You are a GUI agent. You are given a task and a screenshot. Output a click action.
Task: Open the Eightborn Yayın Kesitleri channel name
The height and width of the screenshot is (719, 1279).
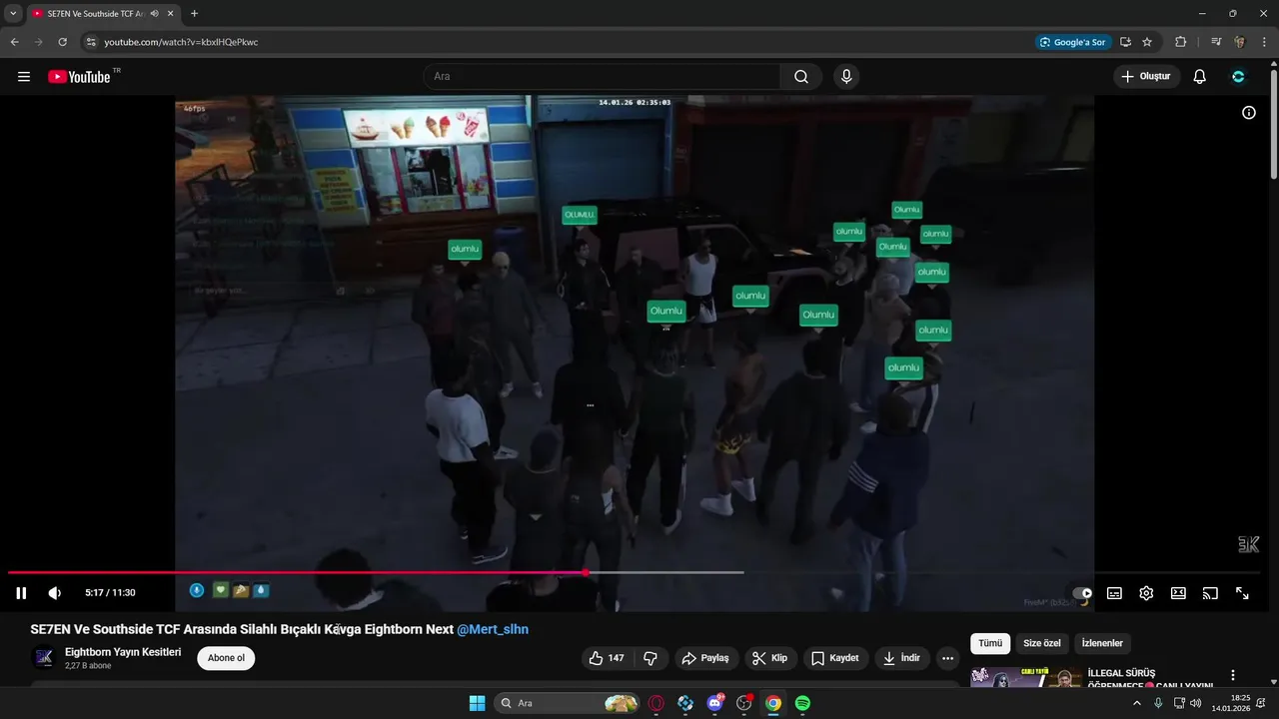[123, 652]
